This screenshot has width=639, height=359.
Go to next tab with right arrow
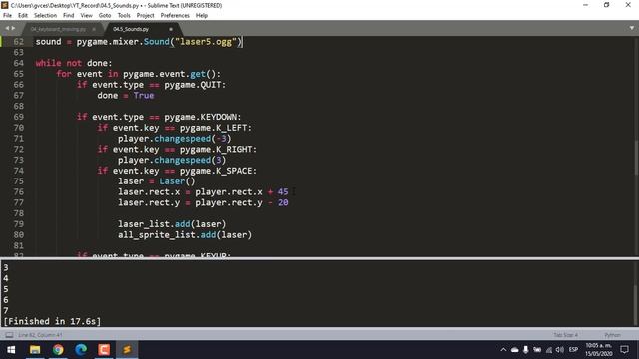(13, 28)
